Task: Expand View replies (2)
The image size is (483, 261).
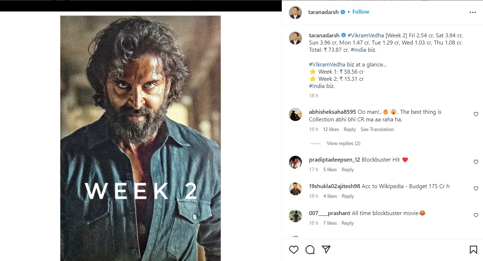Action: [x=343, y=143]
